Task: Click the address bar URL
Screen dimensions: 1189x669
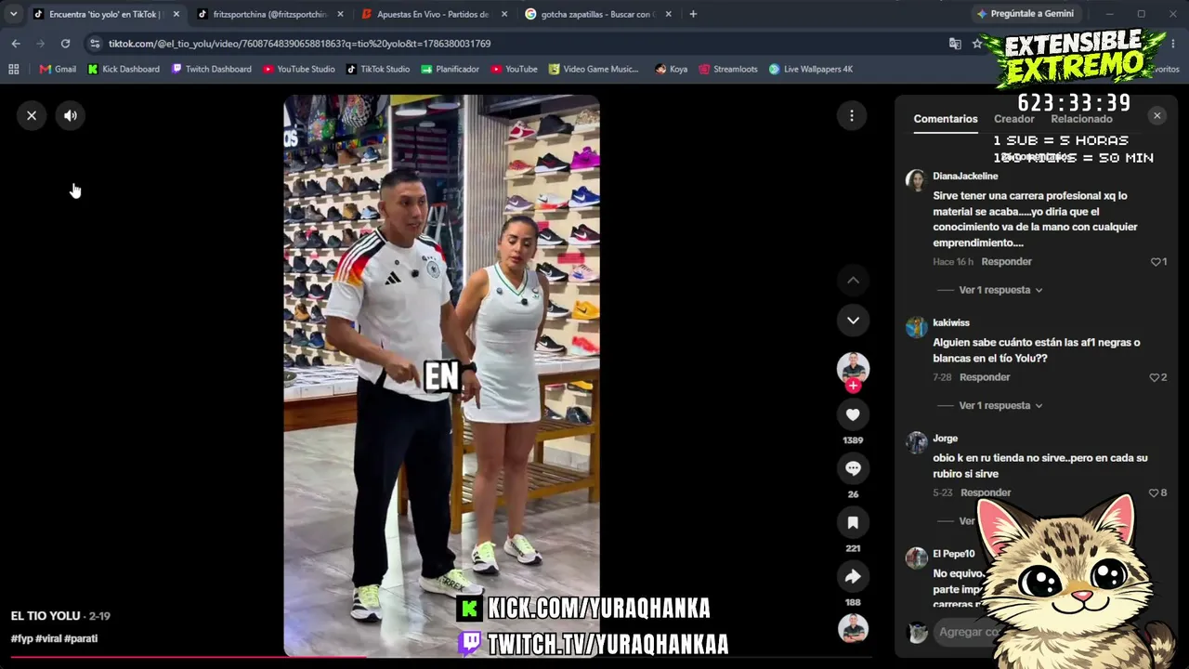Action: [299, 44]
